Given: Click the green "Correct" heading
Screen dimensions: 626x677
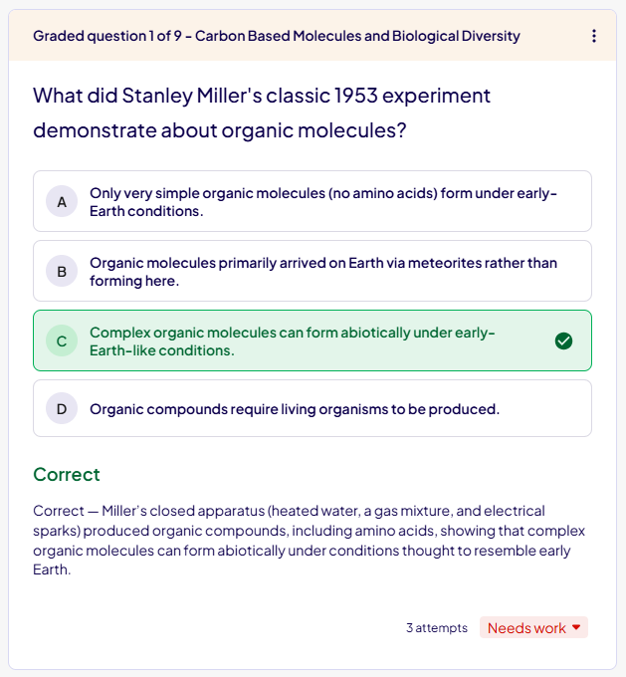Looking at the screenshot, I should click(x=67, y=474).
